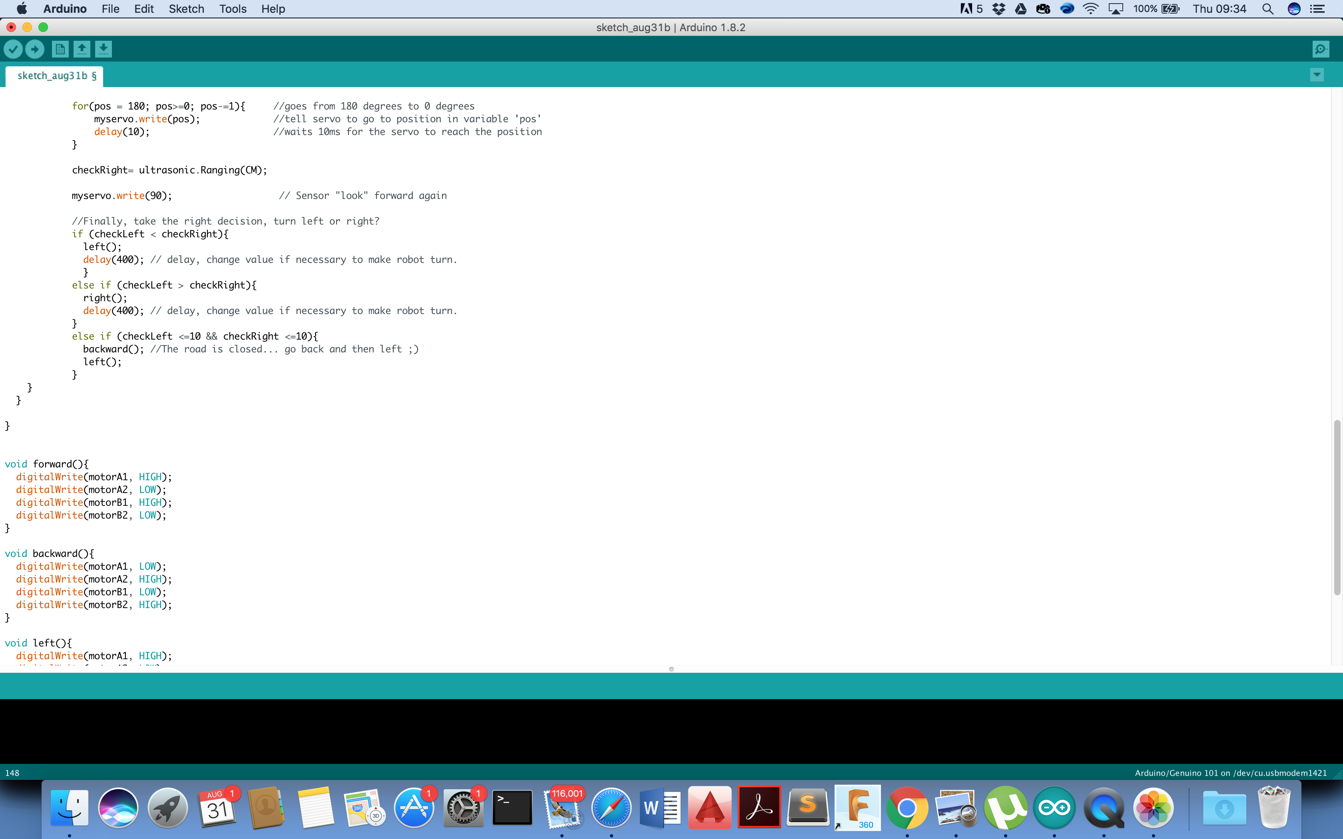This screenshot has width=1343, height=839.
Task: Open uTorrent in the Dock
Action: point(1006,807)
